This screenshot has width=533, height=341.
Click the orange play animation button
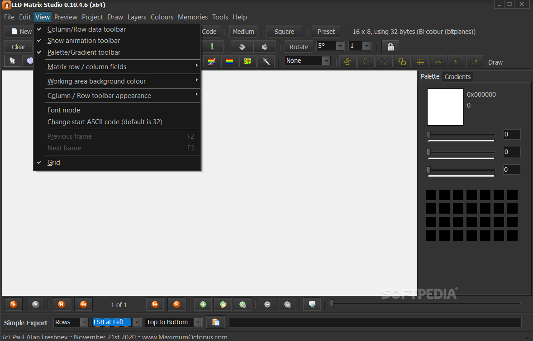13,304
